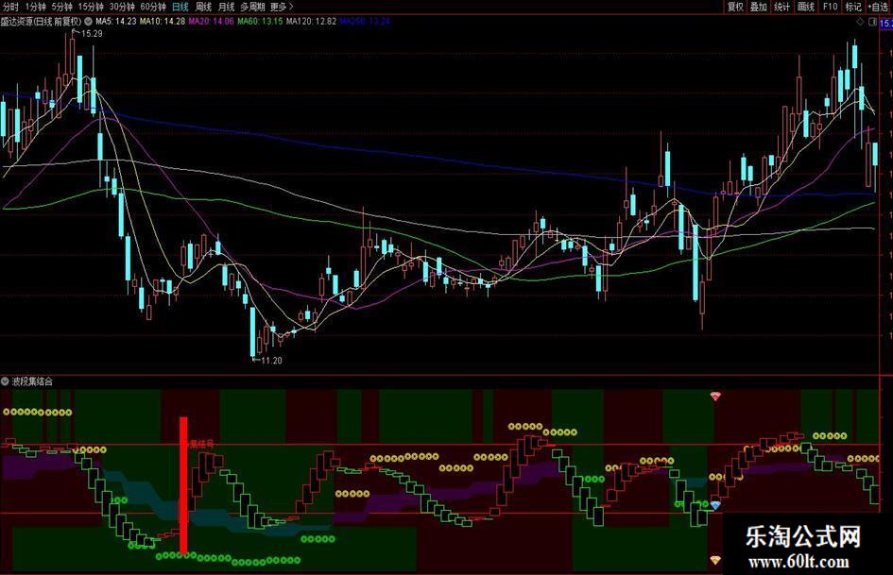The width and height of the screenshot is (893, 575).
Task: Click the MA60: 13.15 label
Action: (260, 22)
